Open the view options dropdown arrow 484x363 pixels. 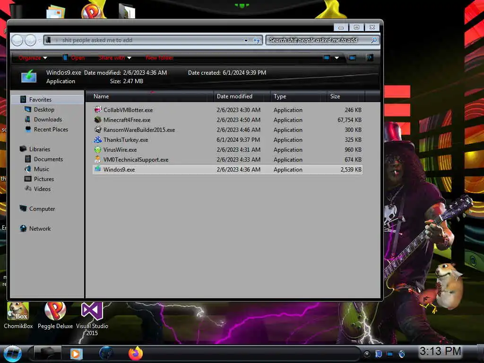tap(337, 58)
